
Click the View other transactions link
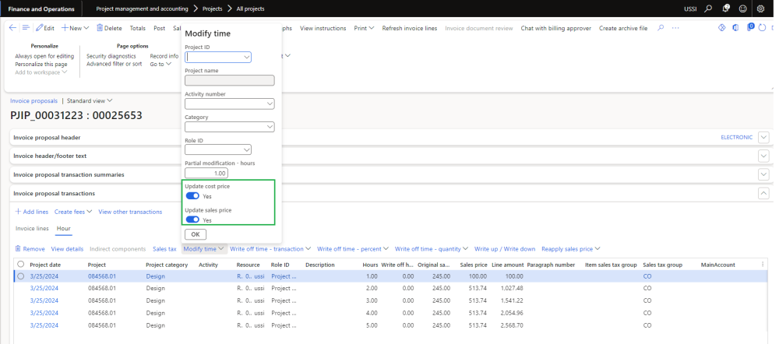(x=130, y=212)
